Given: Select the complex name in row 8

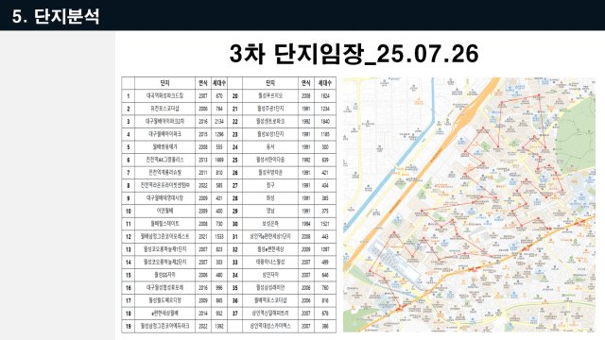Looking at the screenshot, I should point(164,185).
